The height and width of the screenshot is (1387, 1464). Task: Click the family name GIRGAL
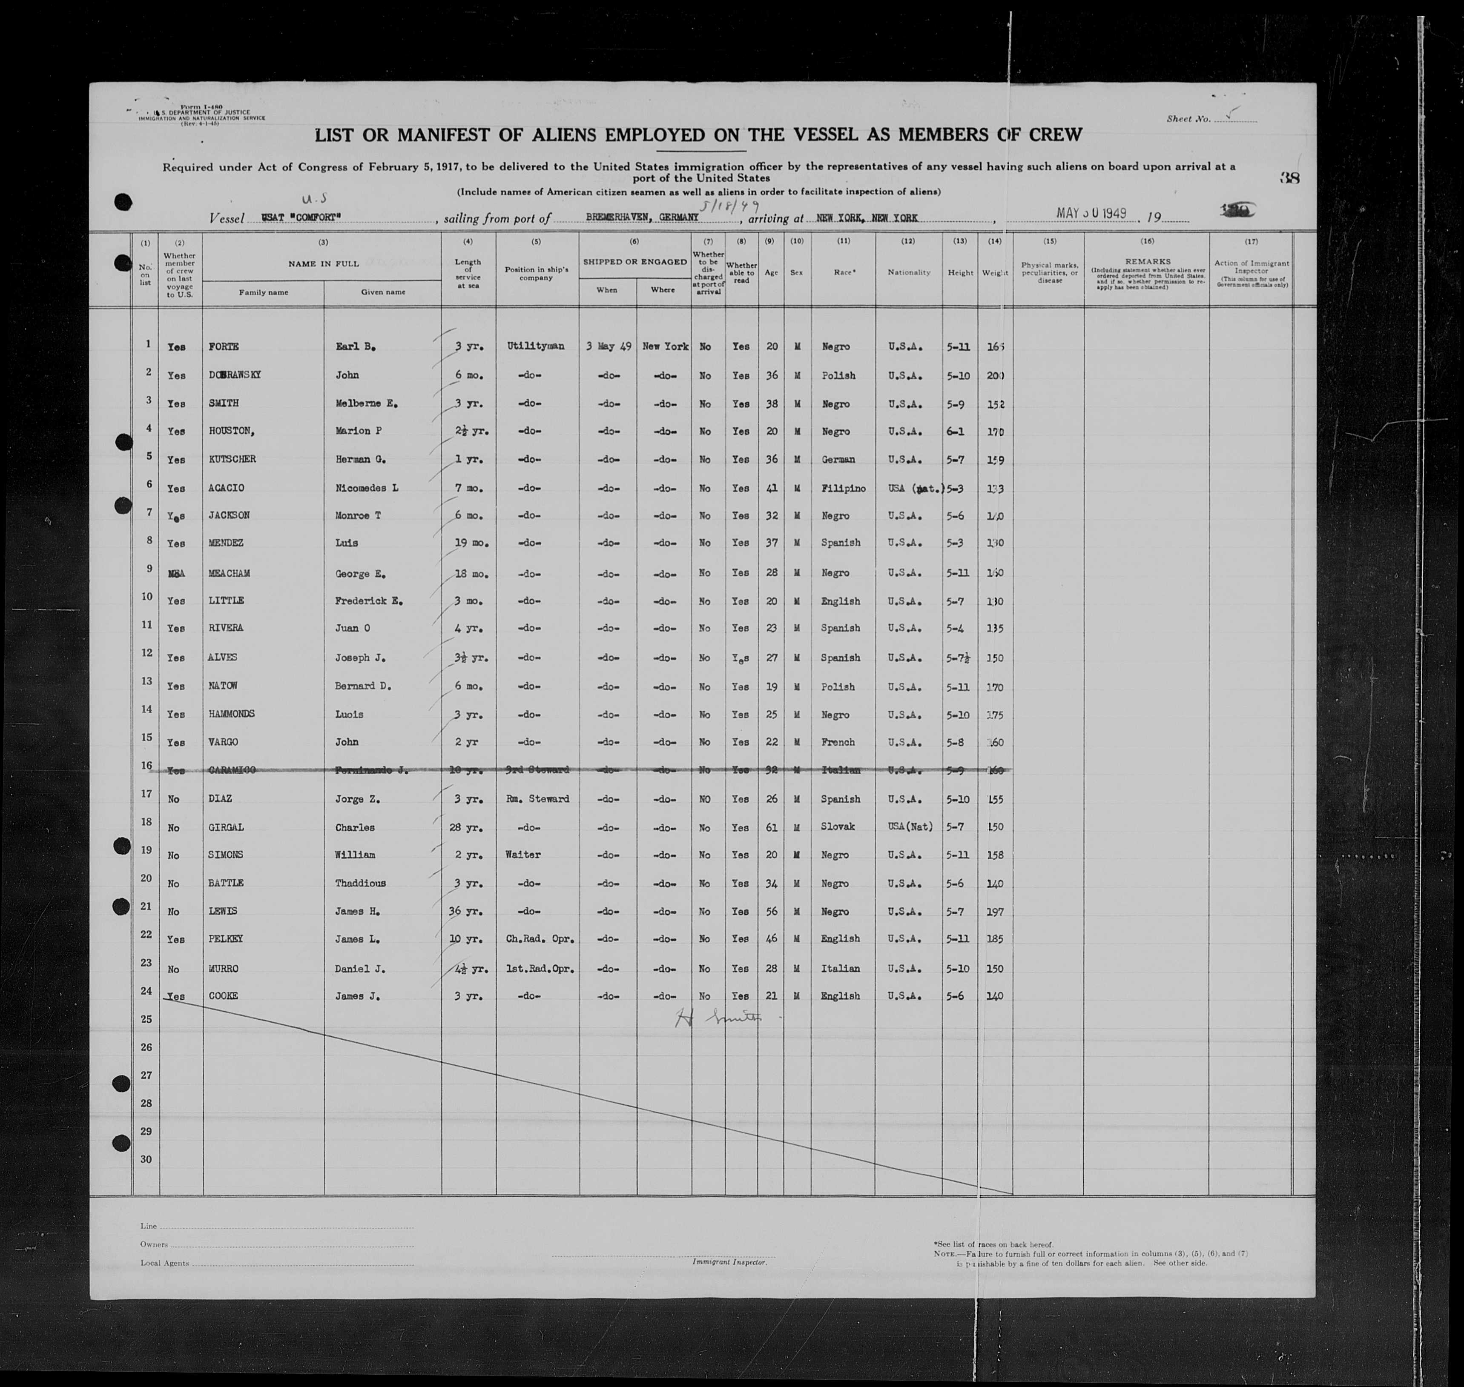point(227,827)
